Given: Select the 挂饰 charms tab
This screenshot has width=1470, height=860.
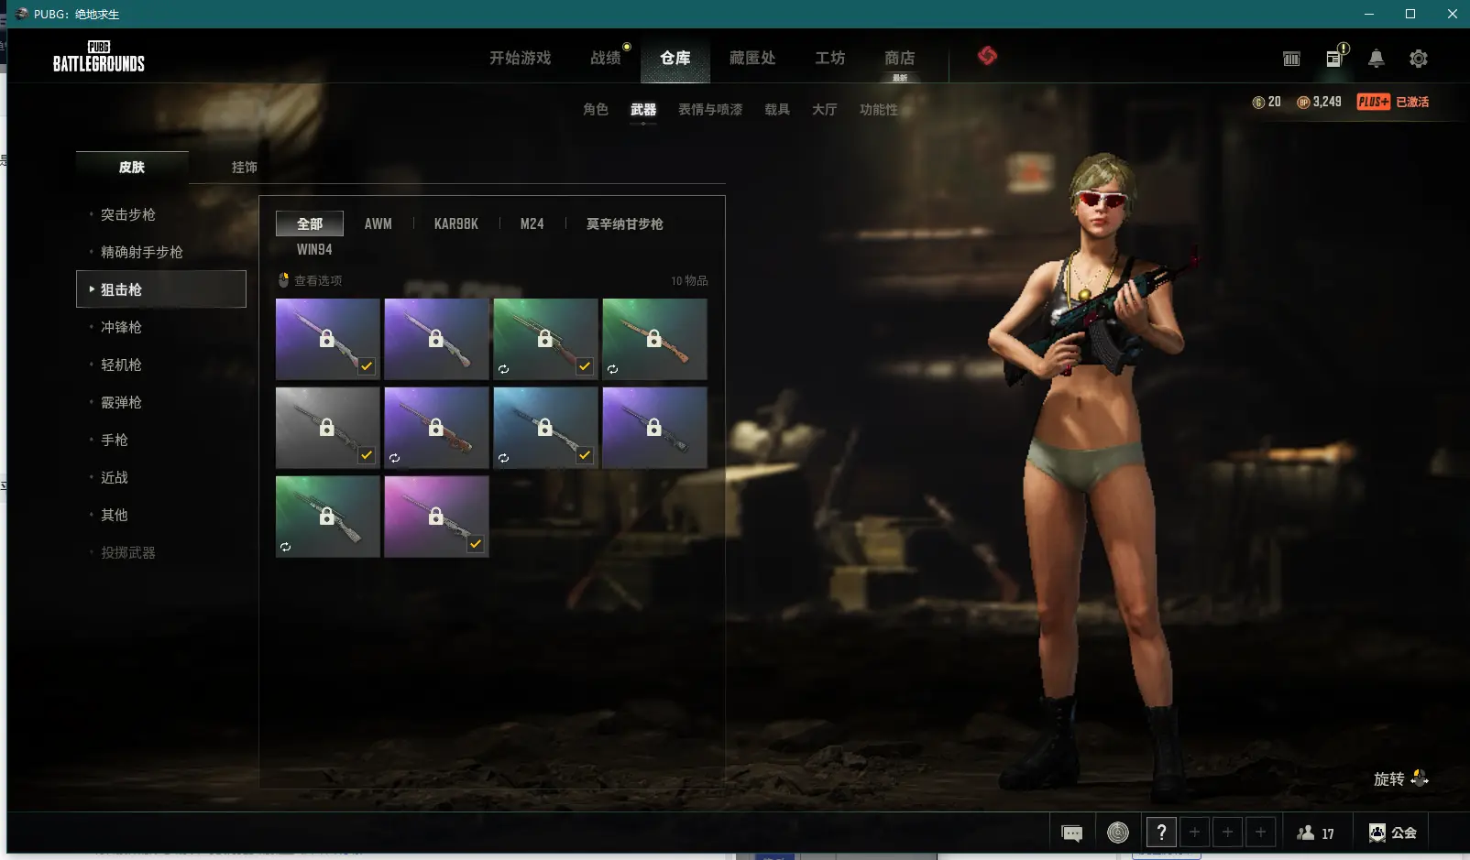Looking at the screenshot, I should (245, 167).
